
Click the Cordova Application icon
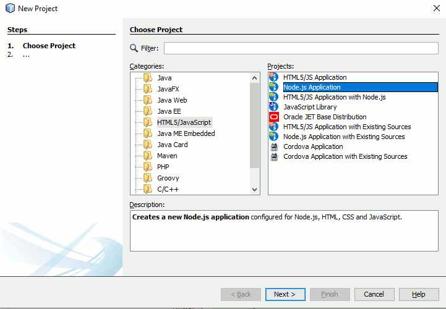274,146
